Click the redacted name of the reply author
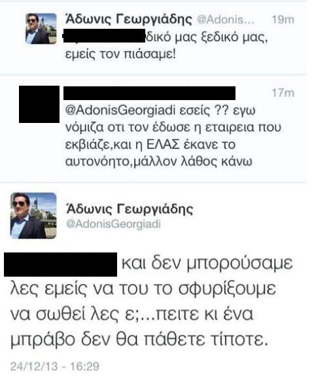 [149, 93]
